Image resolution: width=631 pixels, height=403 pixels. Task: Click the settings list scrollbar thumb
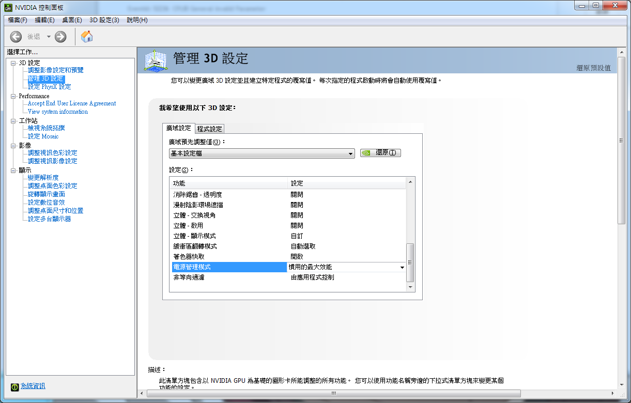coord(410,262)
